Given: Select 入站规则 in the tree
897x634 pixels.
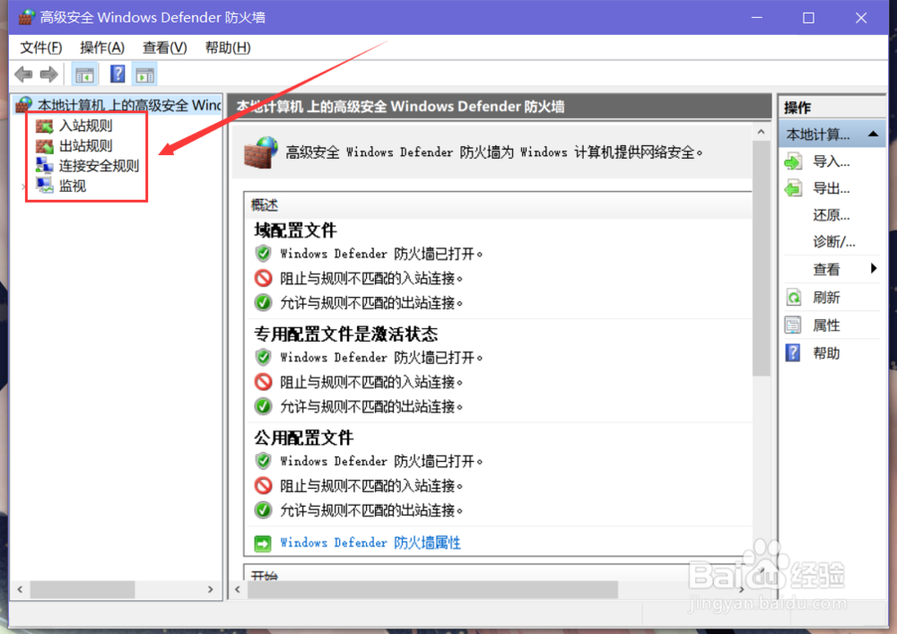Looking at the screenshot, I should (x=86, y=126).
